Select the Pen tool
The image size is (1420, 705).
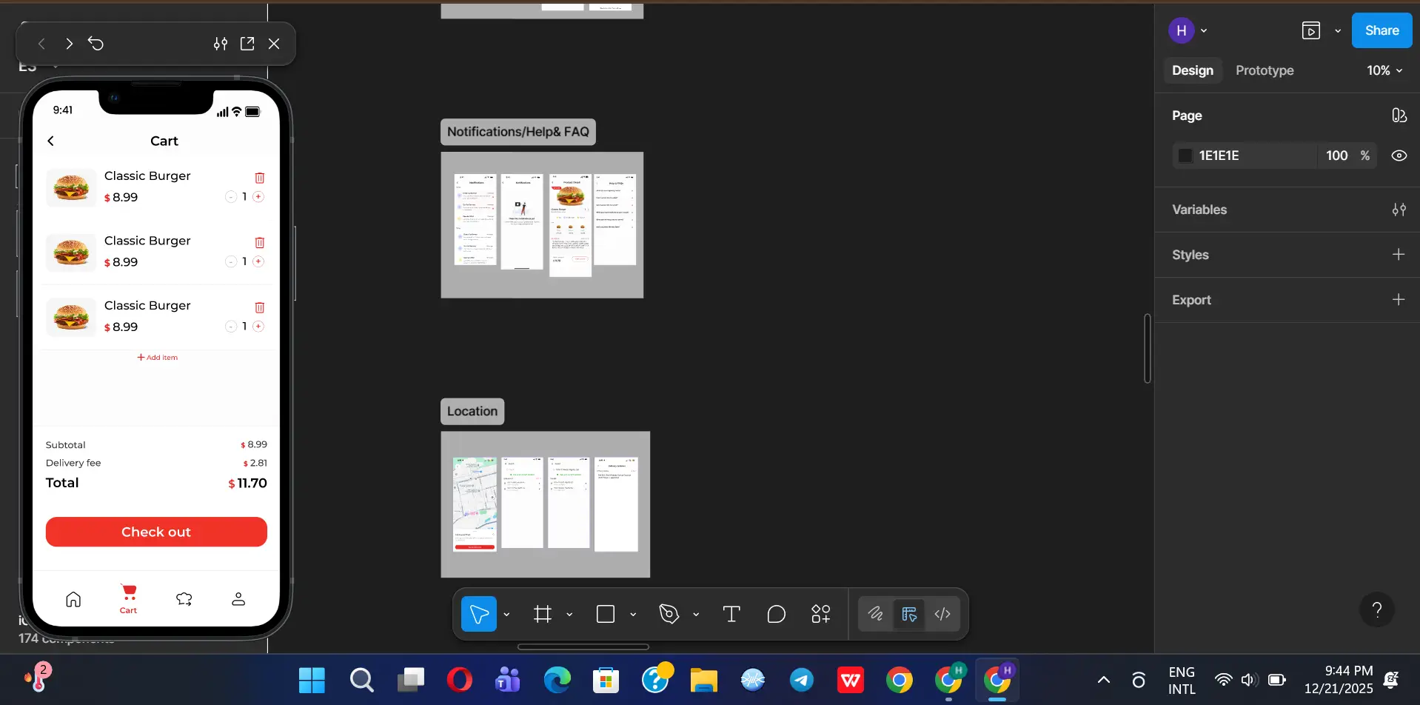pyautogui.click(x=669, y=614)
